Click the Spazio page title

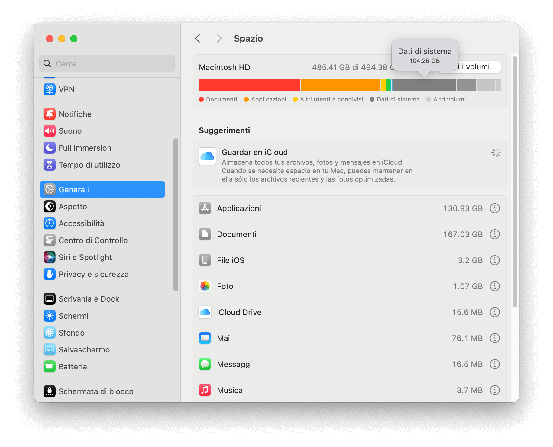point(248,39)
